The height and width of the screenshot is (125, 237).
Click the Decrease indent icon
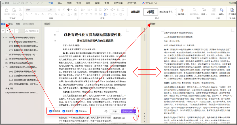[x=96, y=10]
